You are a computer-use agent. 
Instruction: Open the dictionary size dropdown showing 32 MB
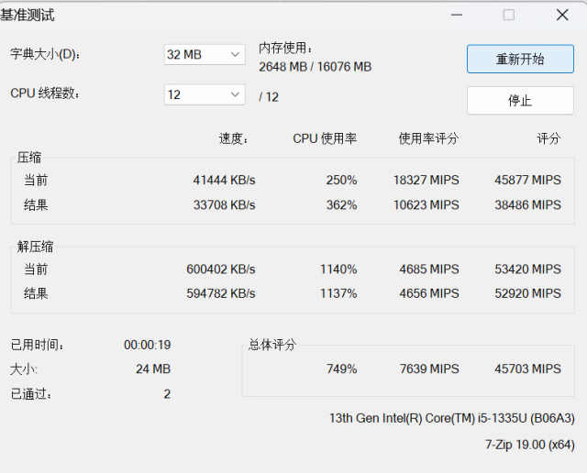click(204, 54)
